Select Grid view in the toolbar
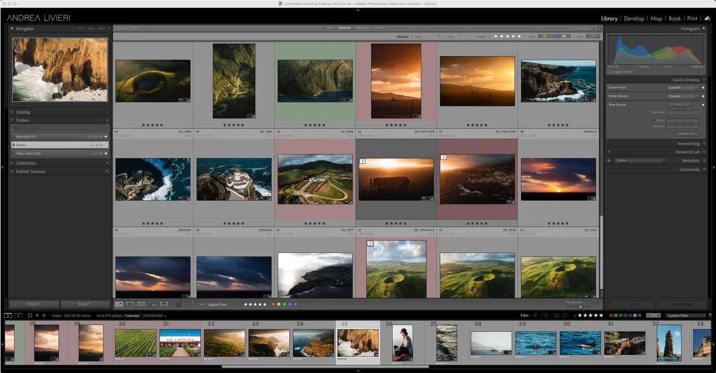 pos(119,304)
